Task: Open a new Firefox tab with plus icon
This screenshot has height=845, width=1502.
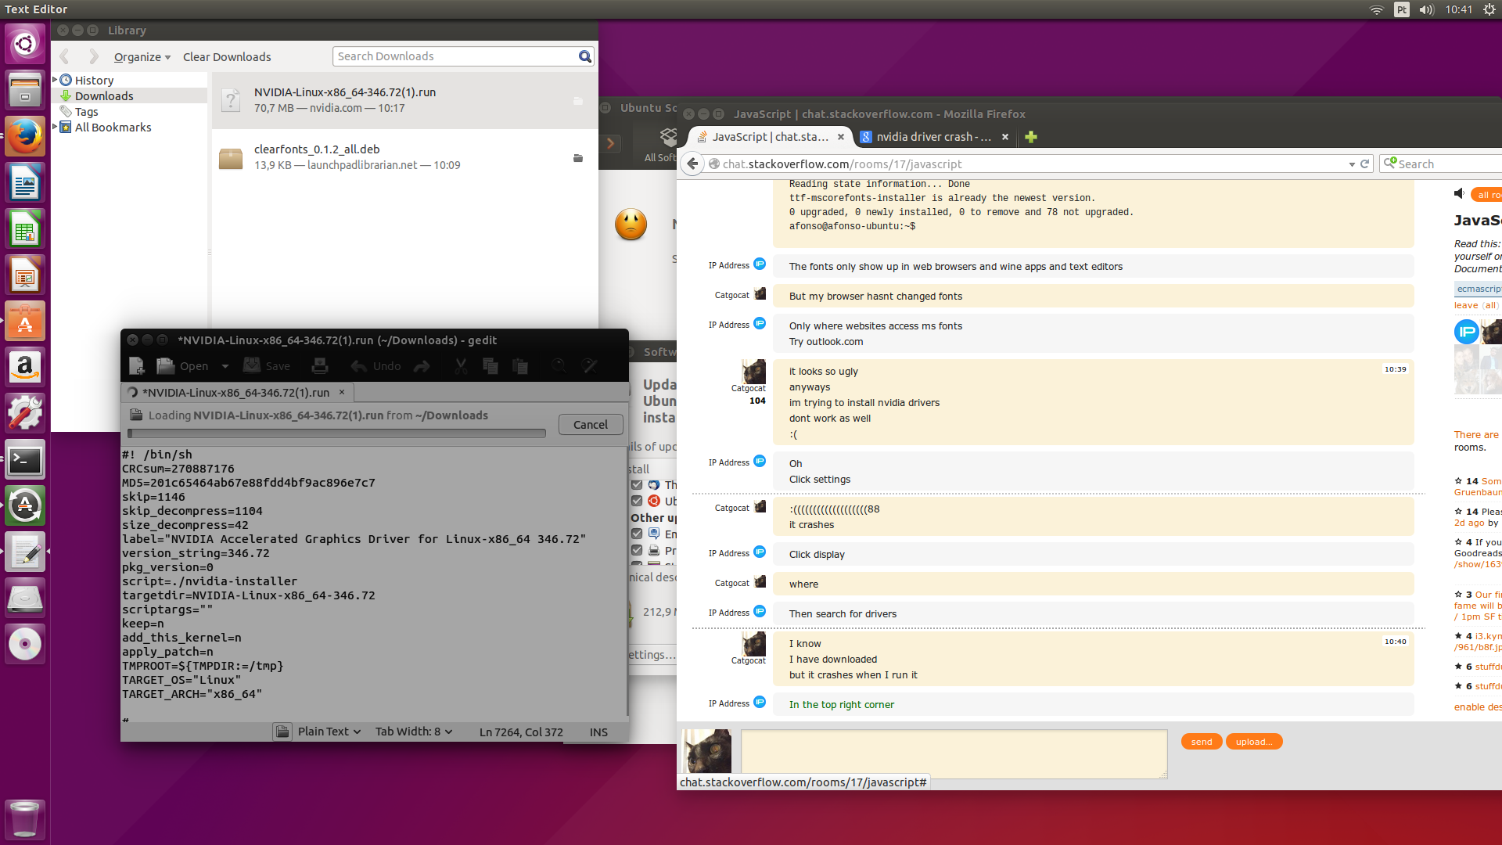Action: [1031, 137]
